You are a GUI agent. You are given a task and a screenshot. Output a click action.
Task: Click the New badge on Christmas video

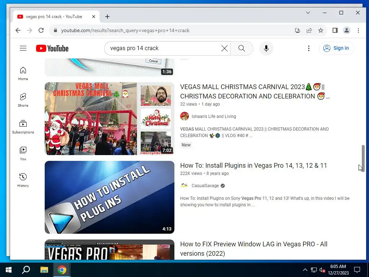coord(186,145)
